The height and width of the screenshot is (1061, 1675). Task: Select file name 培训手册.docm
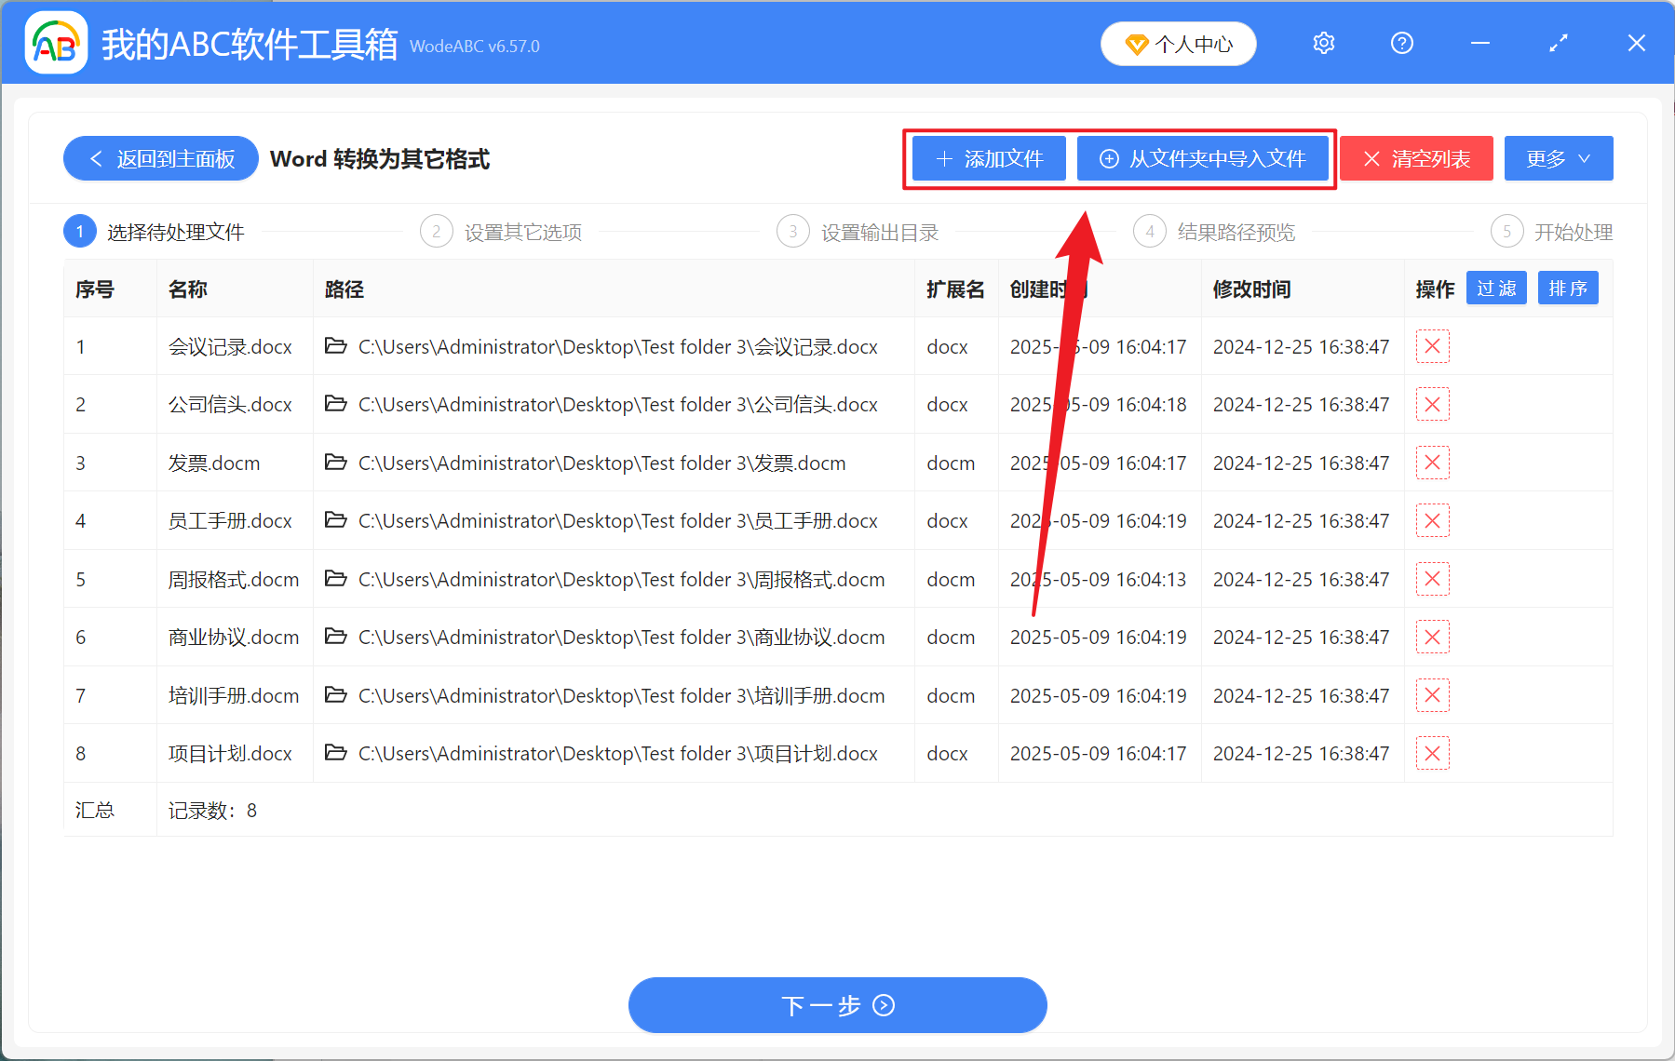click(x=234, y=696)
